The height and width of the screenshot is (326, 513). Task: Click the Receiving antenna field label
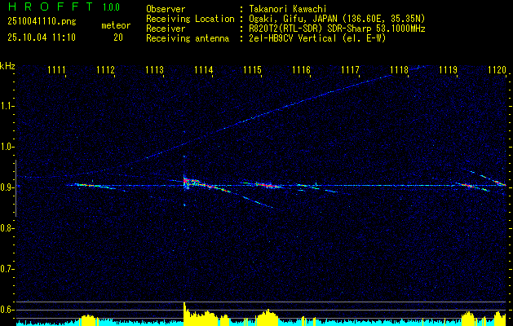pos(188,38)
